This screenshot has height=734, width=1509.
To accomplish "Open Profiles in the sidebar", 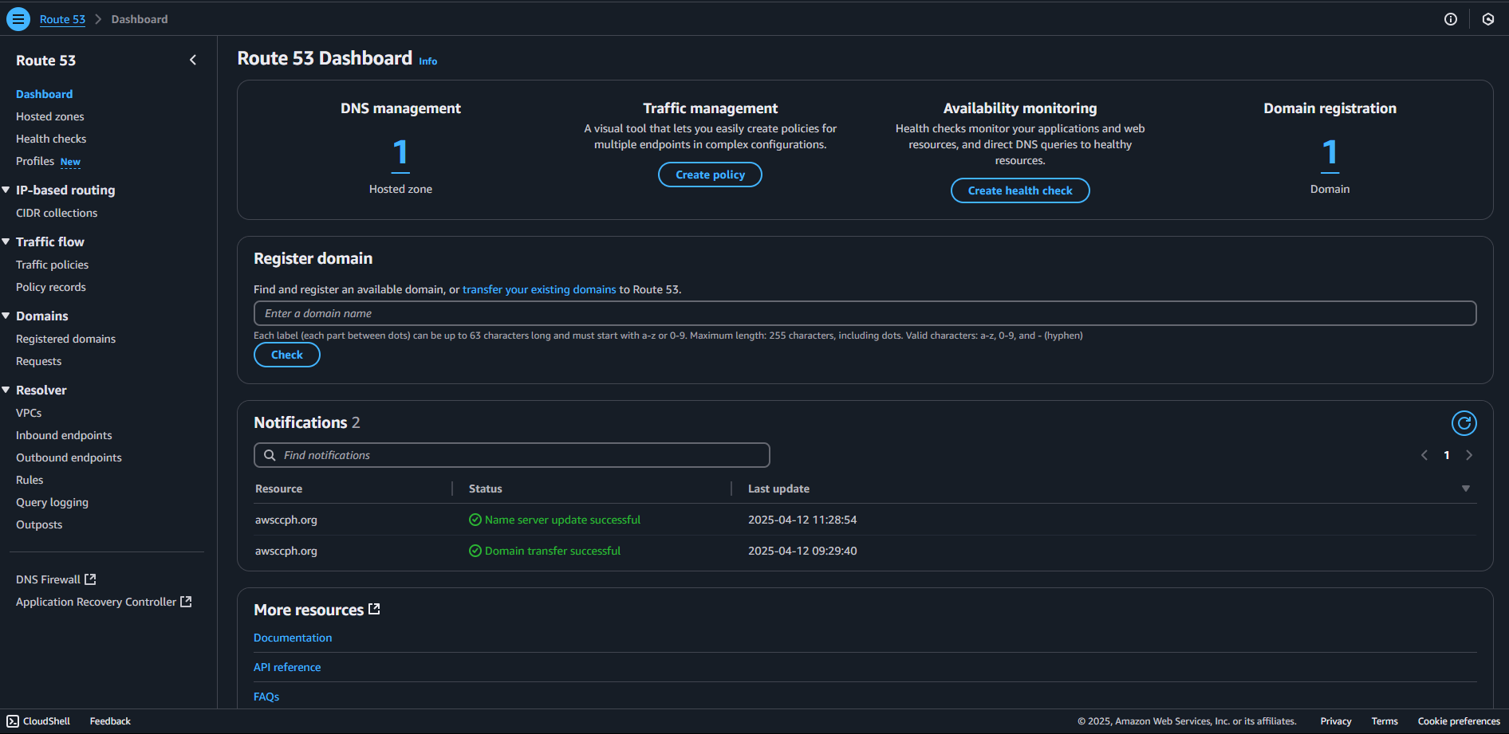I will (35, 161).
